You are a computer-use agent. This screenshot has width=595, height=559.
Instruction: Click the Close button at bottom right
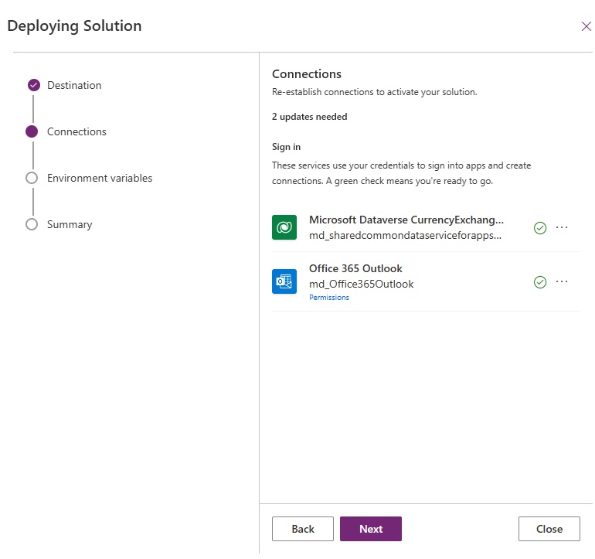549,529
